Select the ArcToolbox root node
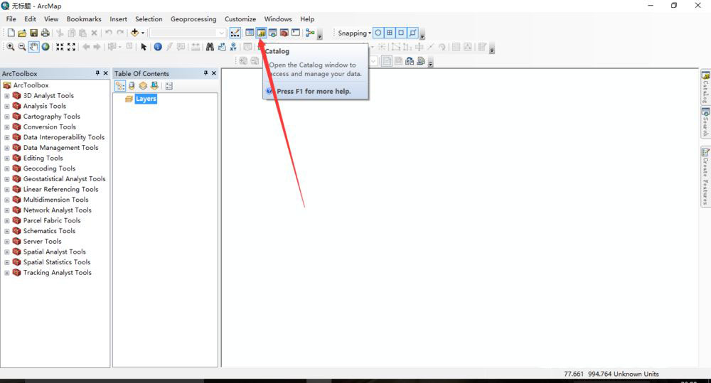711x383 pixels. 31,85
